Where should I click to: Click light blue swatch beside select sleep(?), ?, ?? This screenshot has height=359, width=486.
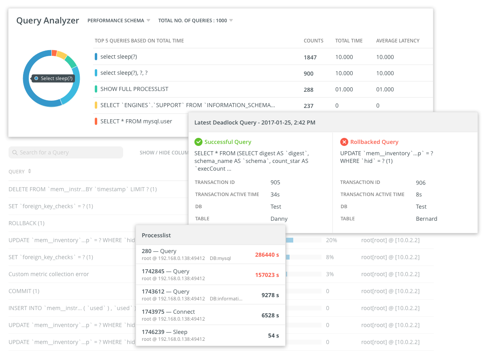tap(96, 73)
